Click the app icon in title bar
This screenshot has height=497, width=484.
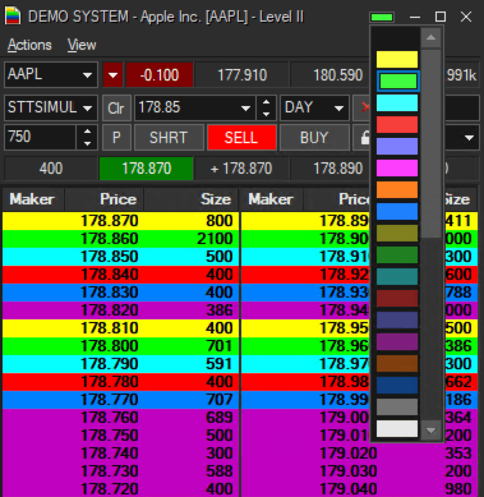coord(13,17)
